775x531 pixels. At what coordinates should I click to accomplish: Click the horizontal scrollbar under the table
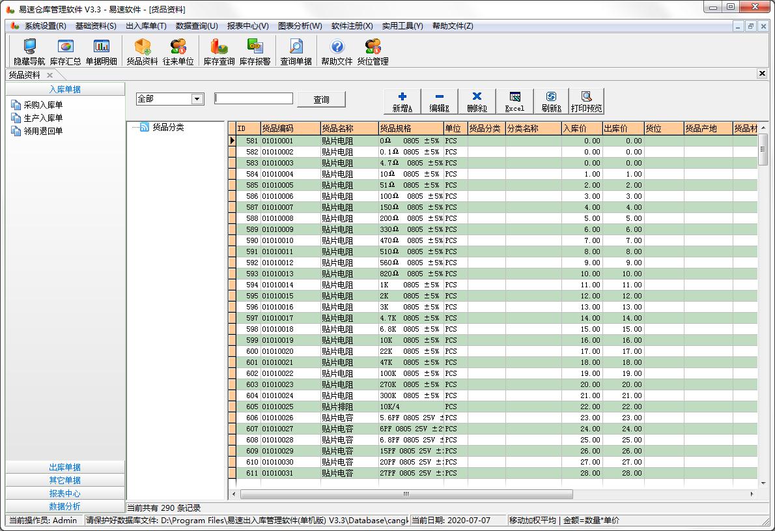[406, 495]
